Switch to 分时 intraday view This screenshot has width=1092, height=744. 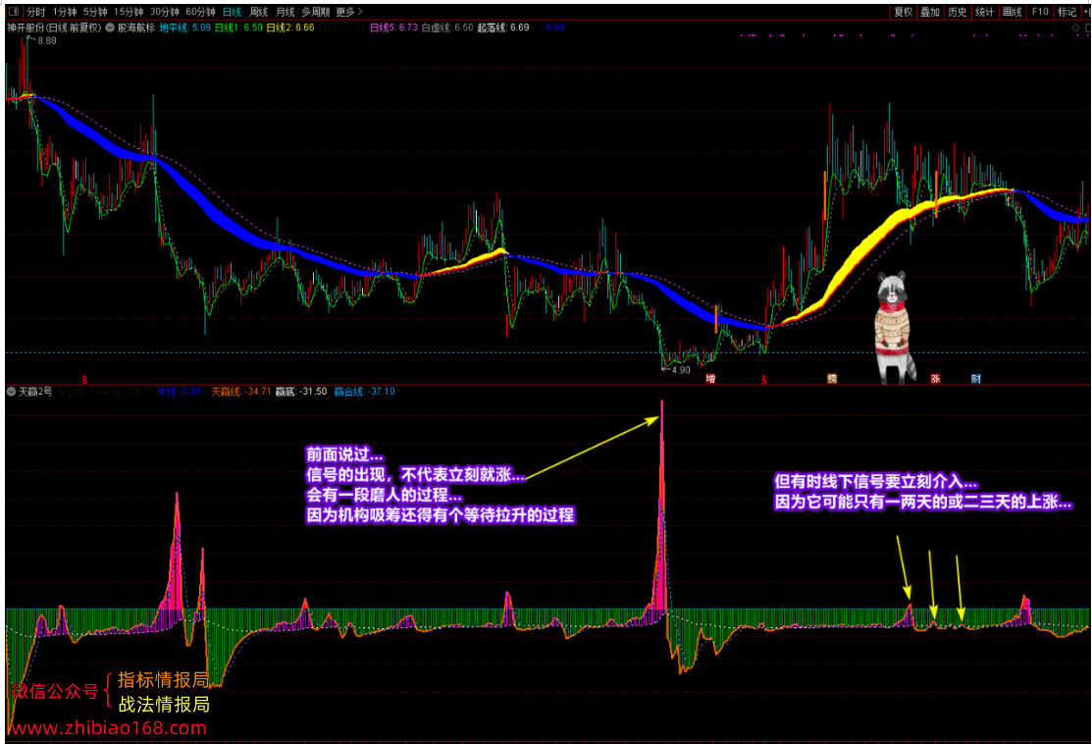35,12
